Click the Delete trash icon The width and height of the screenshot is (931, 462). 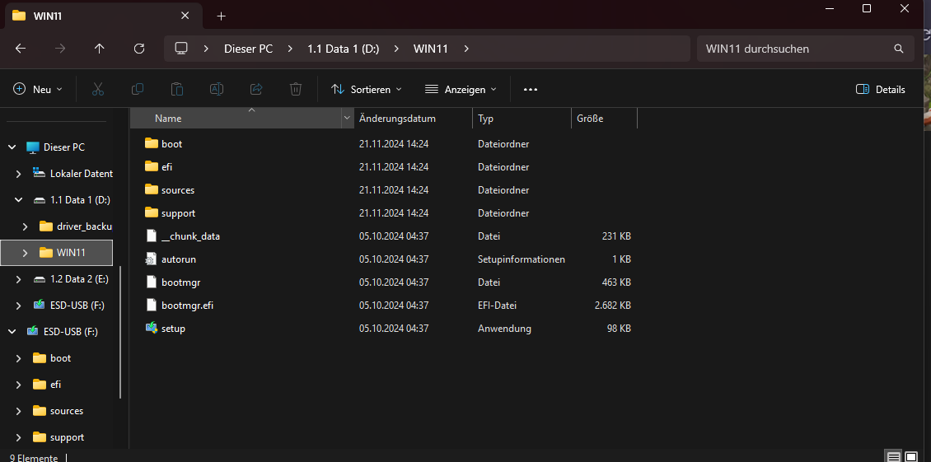tap(296, 89)
